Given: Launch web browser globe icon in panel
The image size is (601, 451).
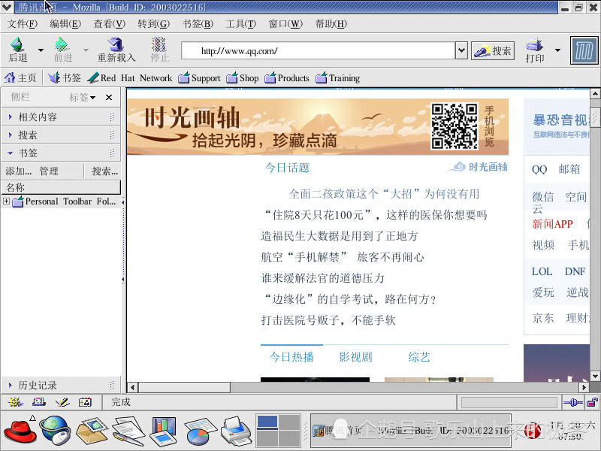Looking at the screenshot, I should [x=56, y=431].
